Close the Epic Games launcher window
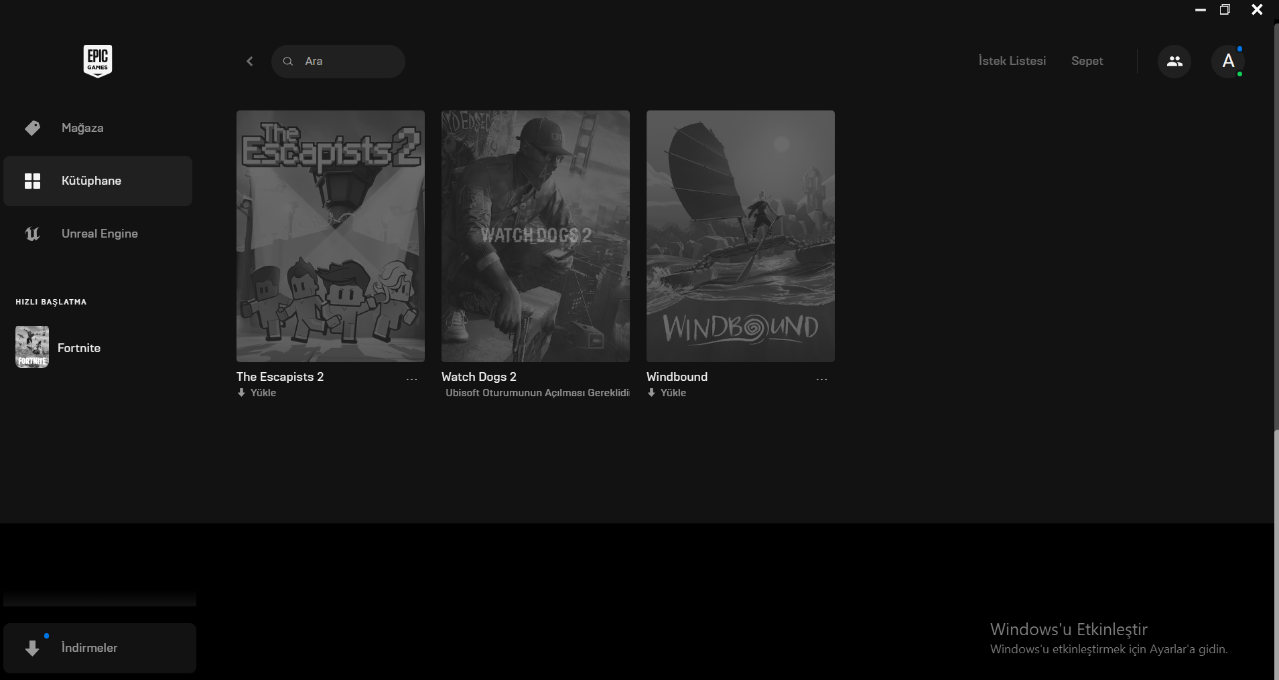The height and width of the screenshot is (680, 1279). (1257, 10)
